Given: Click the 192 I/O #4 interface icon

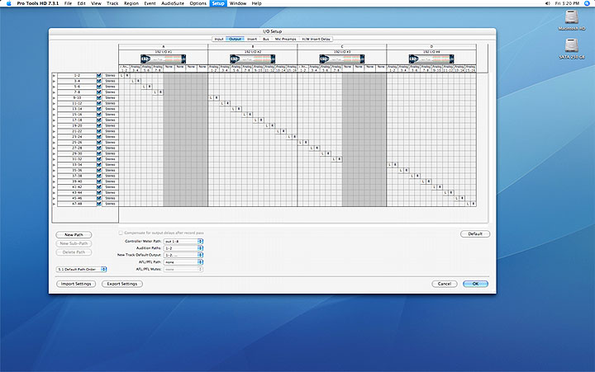Looking at the screenshot, I should (x=431, y=59).
